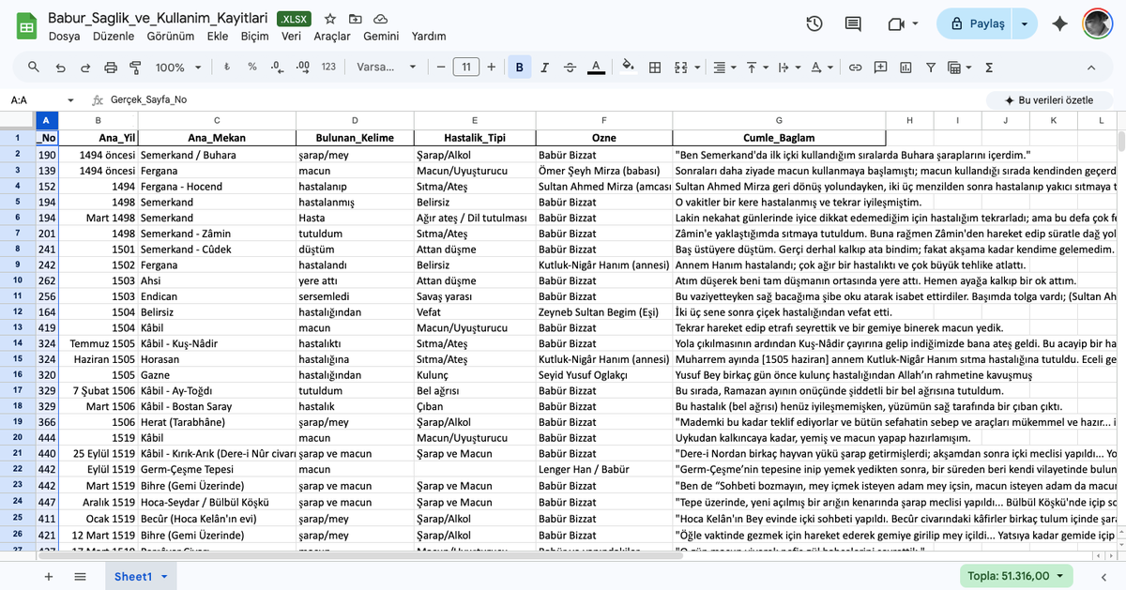Open the Araçlar menu
This screenshot has height=590, width=1126.
pyautogui.click(x=332, y=37)
